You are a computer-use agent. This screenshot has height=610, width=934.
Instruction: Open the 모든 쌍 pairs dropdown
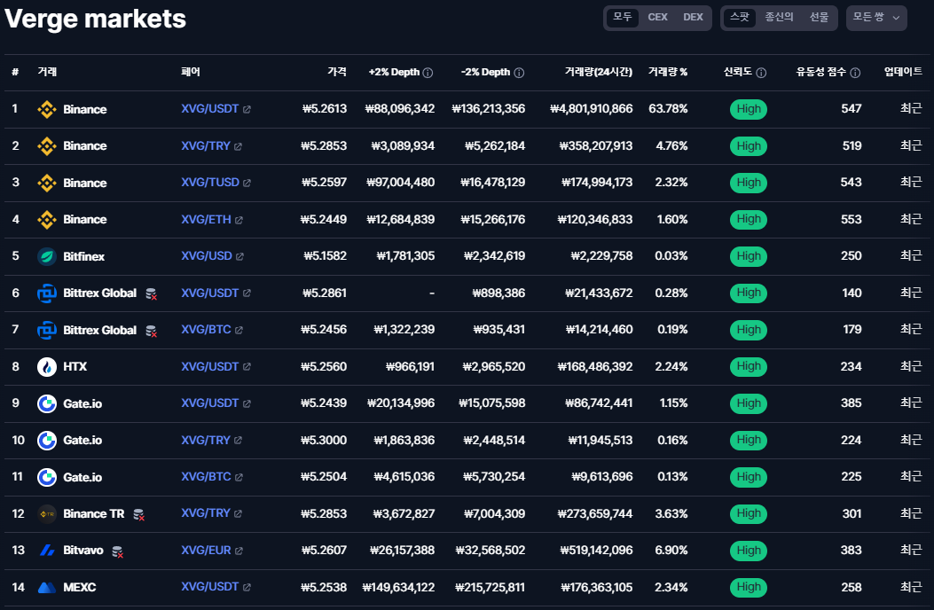(x=876, y=17)
